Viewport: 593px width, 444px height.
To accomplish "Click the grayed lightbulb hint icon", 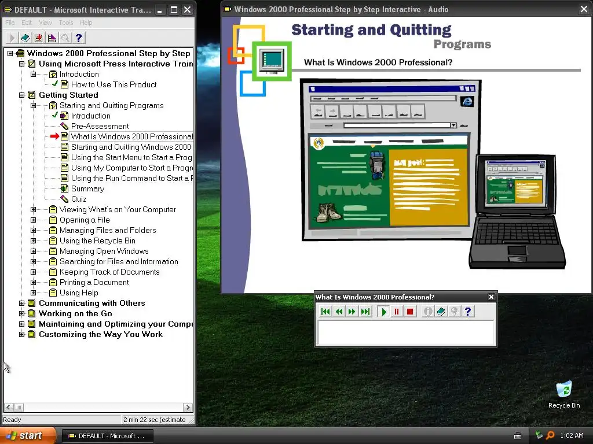I will 454,312.
